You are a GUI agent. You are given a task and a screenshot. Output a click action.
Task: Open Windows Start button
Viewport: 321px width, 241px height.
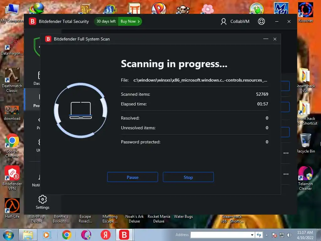8,235
